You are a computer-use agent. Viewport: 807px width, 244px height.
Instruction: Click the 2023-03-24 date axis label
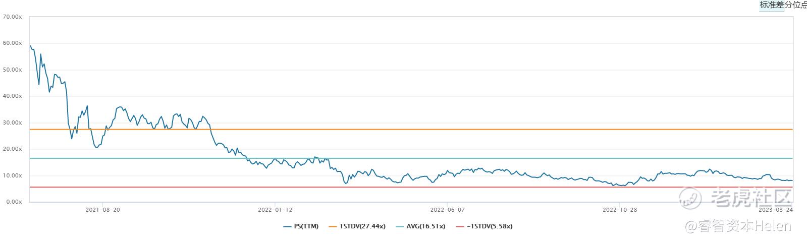pyautogui.click(x=776, y=210)
